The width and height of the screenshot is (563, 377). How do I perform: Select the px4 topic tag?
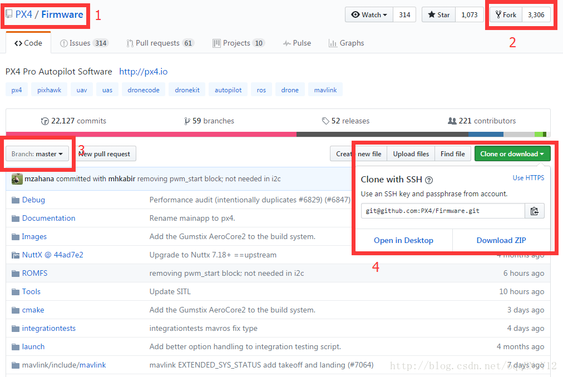(x=17, y=90)
